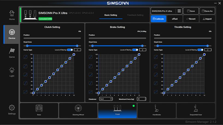Click Clutch dead zone upper handle
Viewport: 223px width, 125px height.
[x=77, y=46]
